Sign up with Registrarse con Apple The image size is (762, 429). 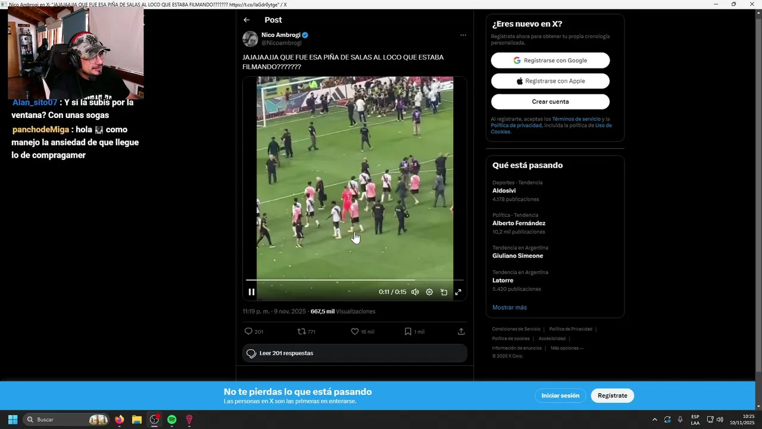pos(550,81)
